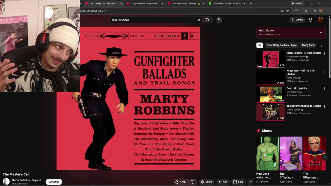Viewport: 331px width, 186px height.
Task: Click the Create button
Action: tap(297, 20)
